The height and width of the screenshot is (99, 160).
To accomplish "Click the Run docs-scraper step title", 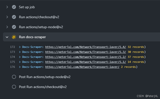I will 32,37.
